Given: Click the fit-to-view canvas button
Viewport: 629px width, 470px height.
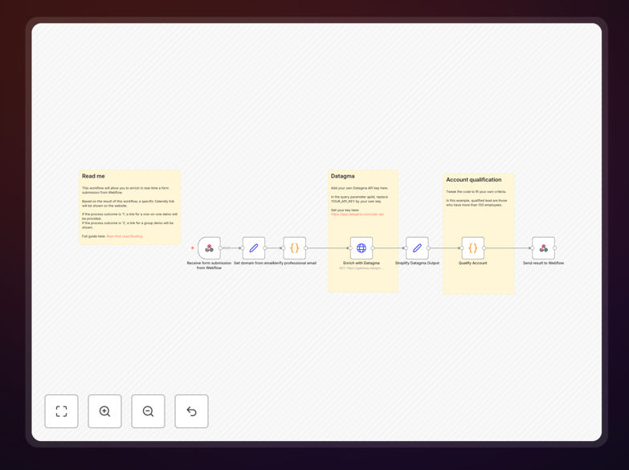Looking at the screenshot, I should [x=61, y=411].
